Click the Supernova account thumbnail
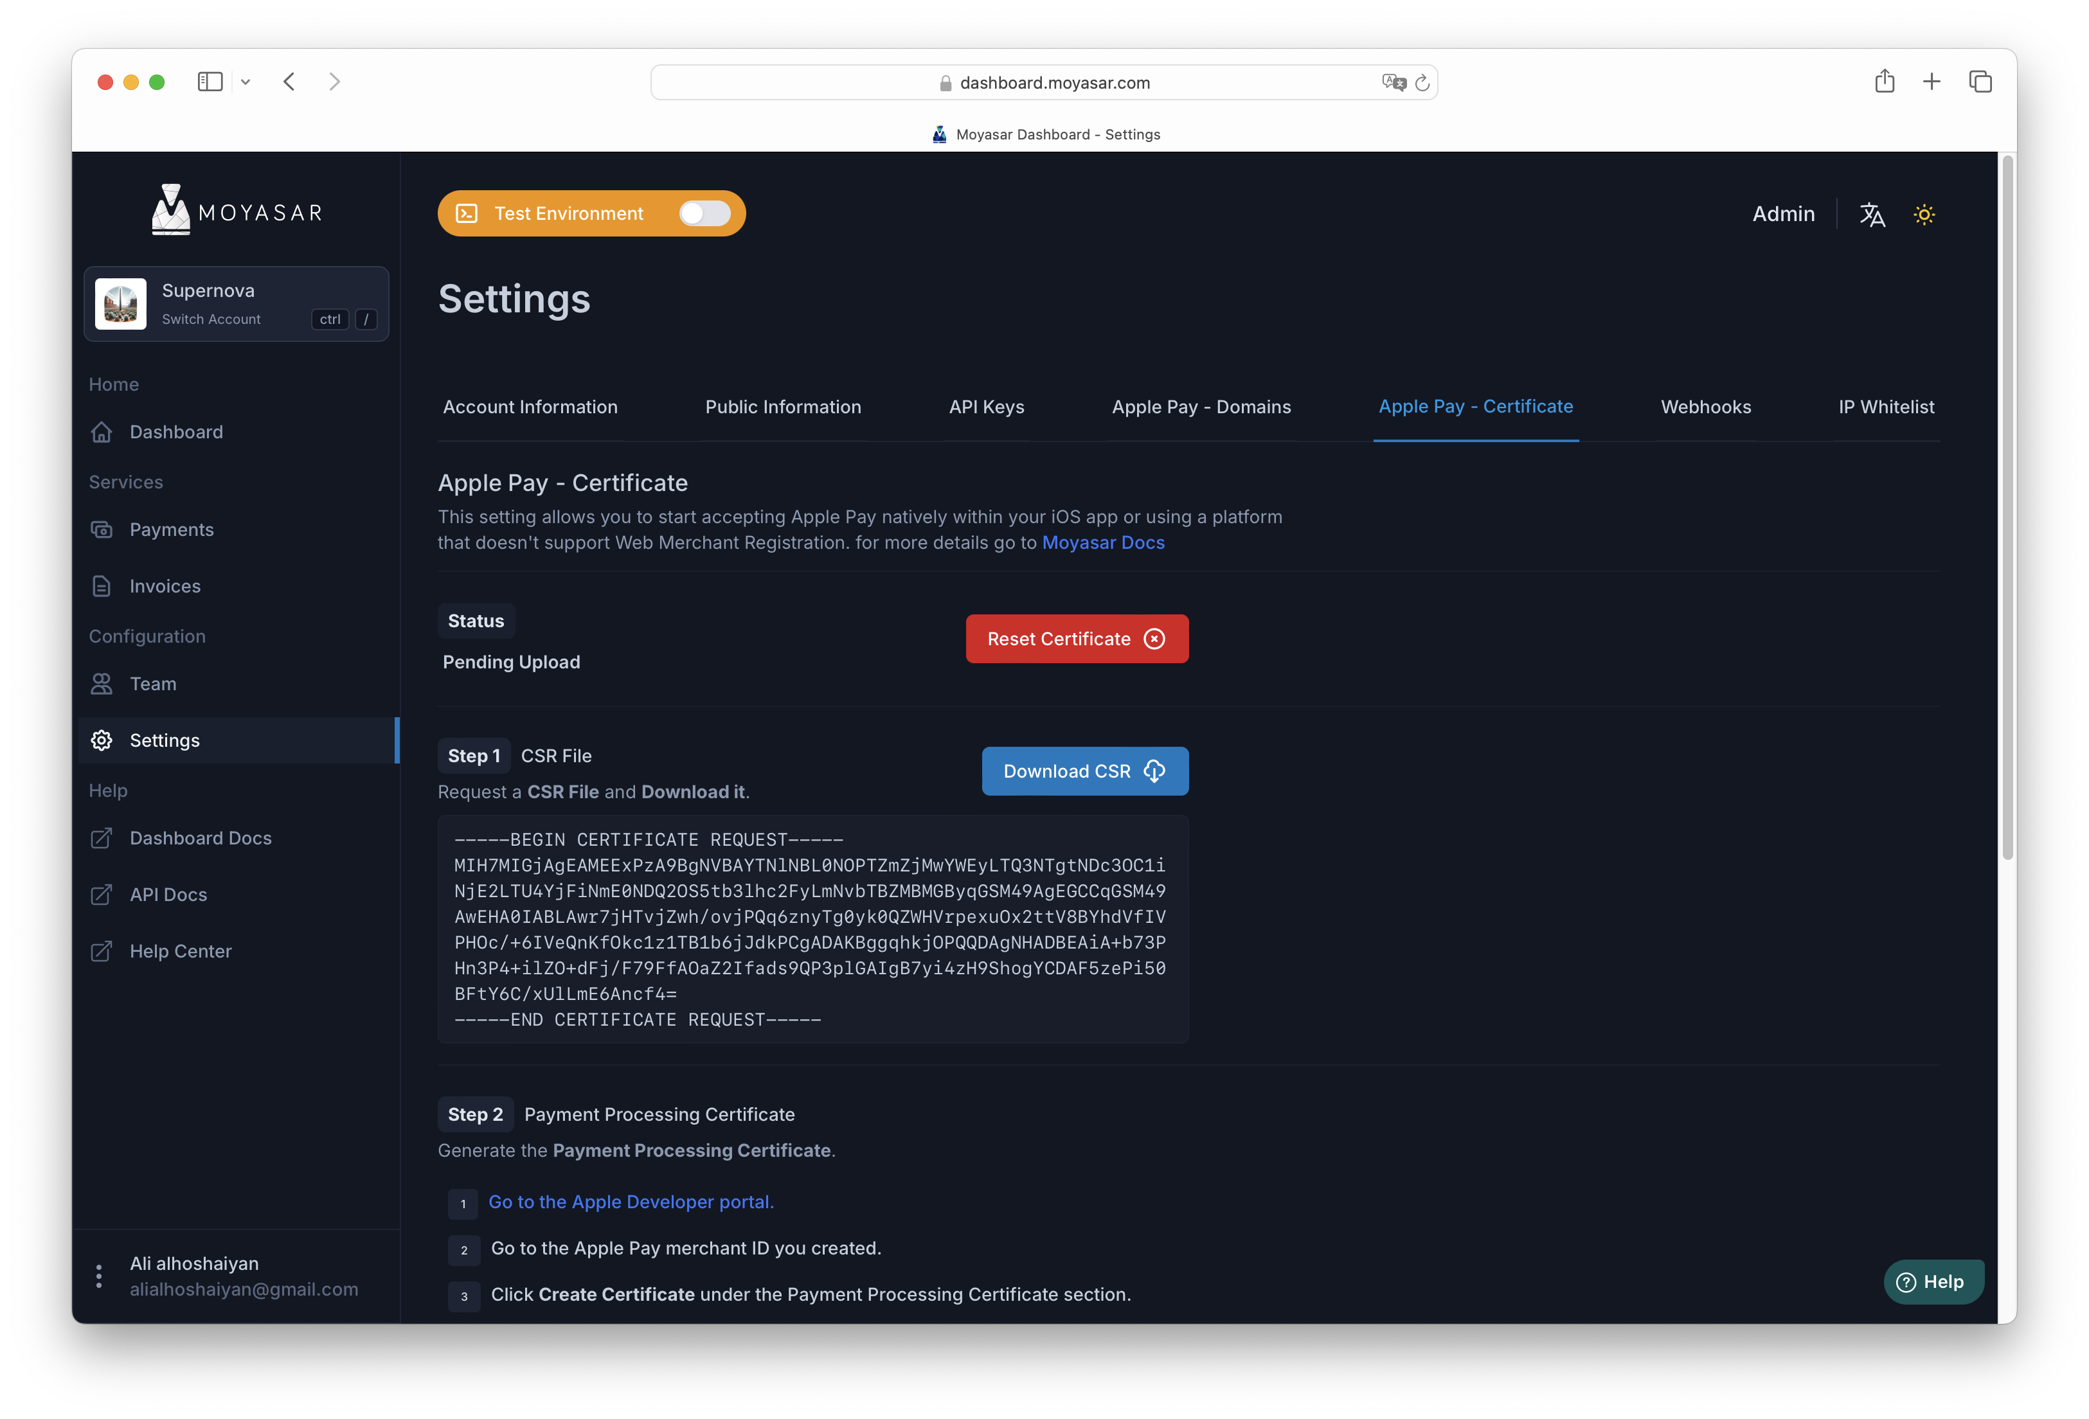 point(120,303)
